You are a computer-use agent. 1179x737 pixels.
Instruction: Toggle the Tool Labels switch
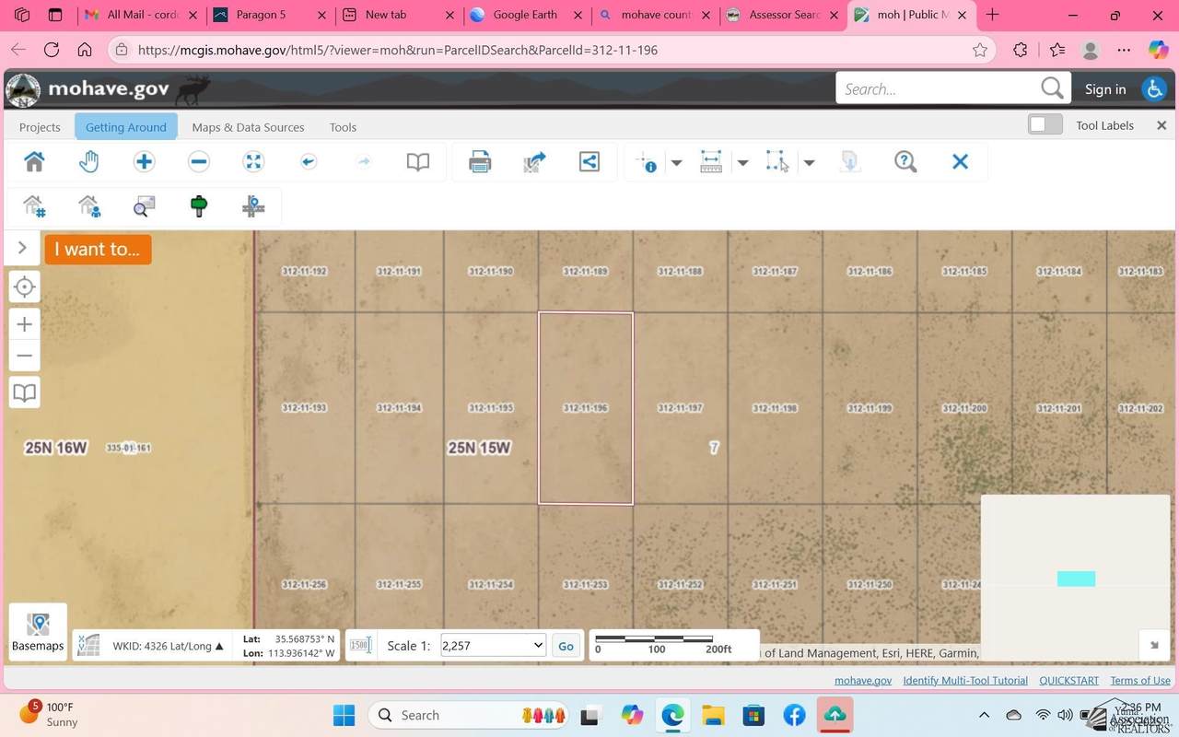click(x=1045, y=125)
